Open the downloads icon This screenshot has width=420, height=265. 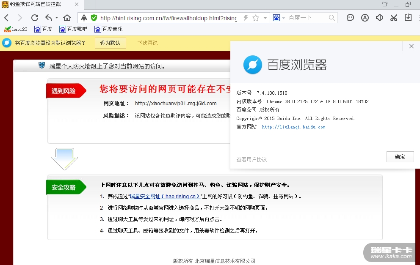click(408, 18)
